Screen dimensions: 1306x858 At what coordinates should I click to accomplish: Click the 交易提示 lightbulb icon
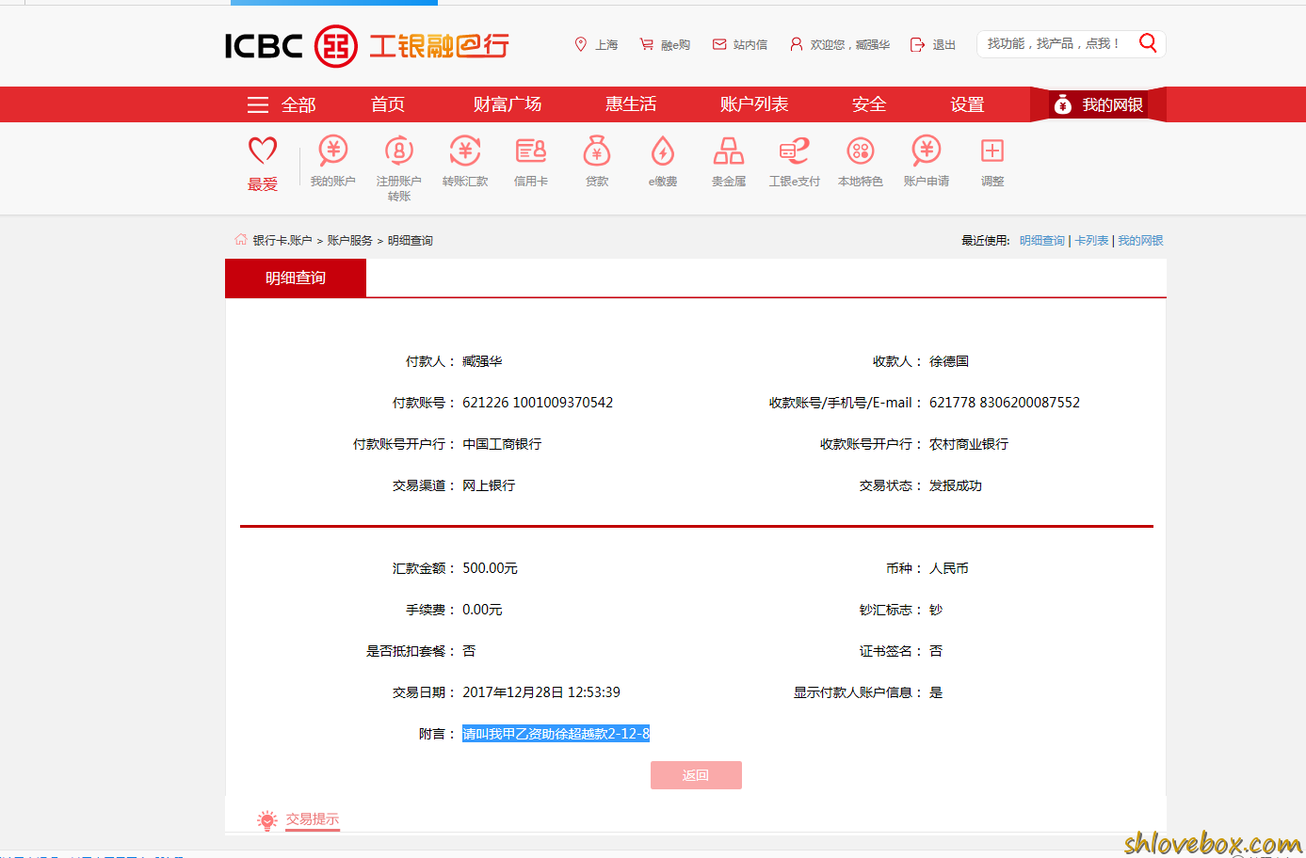point(267,820)
